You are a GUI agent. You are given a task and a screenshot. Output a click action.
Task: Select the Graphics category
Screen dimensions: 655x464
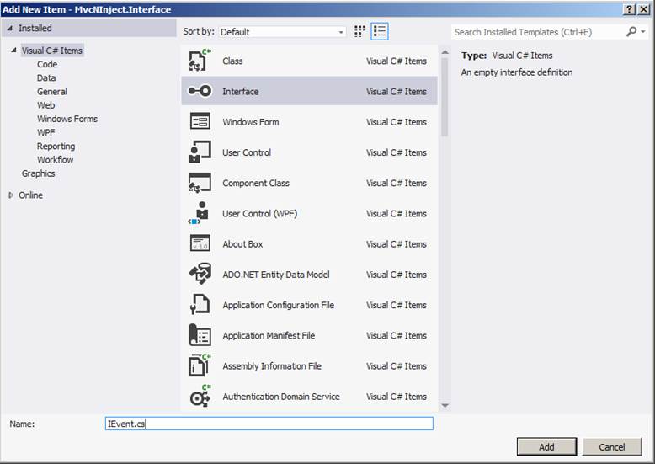(38, 173)
